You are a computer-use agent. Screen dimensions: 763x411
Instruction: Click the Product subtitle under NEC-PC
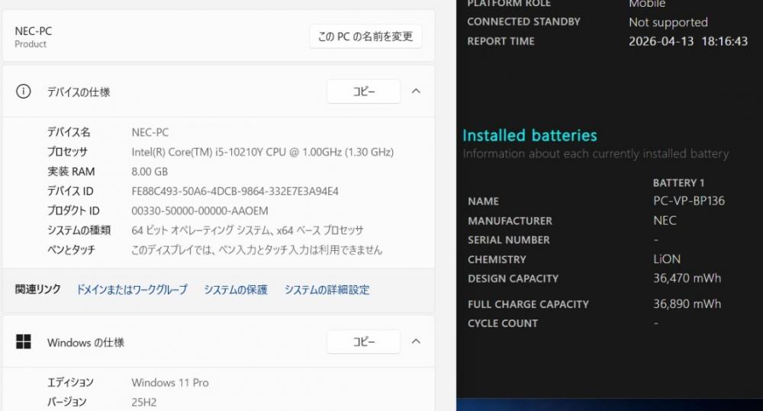coord(31,44)
